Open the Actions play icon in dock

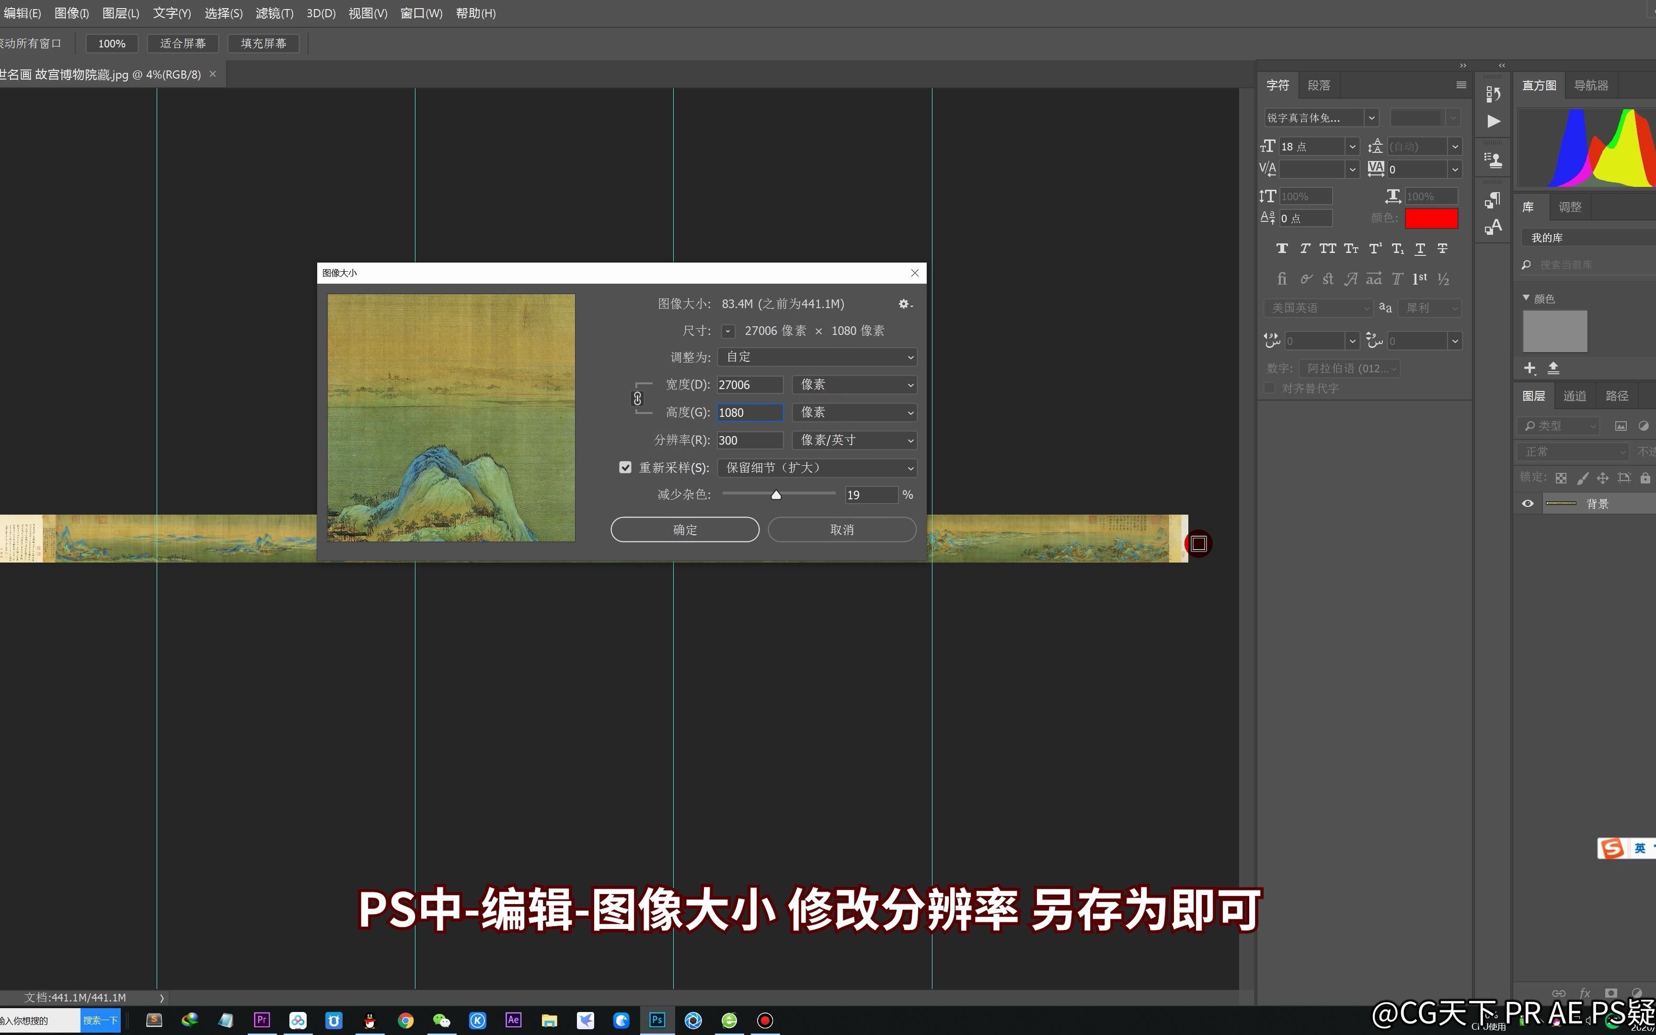pyautogui.click(x=1494, y=122)
